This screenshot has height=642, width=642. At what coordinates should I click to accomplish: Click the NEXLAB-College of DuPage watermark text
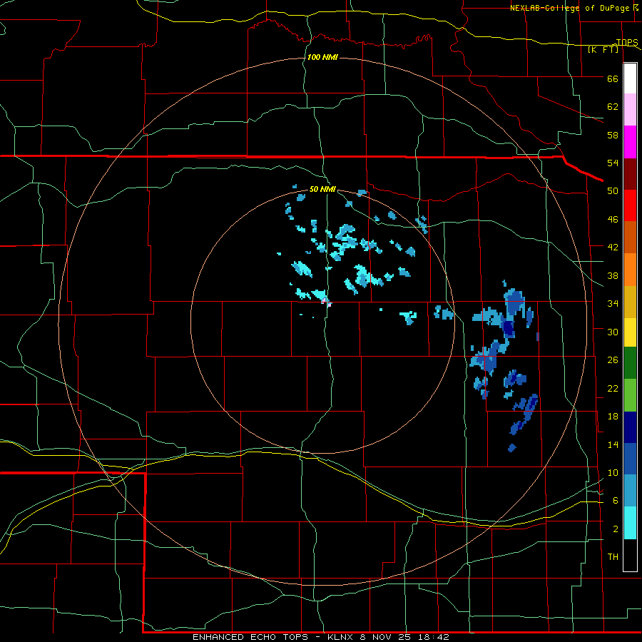569,8
